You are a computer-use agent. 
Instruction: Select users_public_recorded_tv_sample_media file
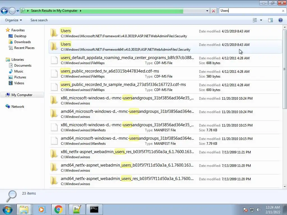tap(165, 87)
